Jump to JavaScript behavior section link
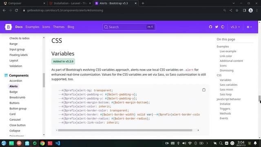 [x=229, y=99]
